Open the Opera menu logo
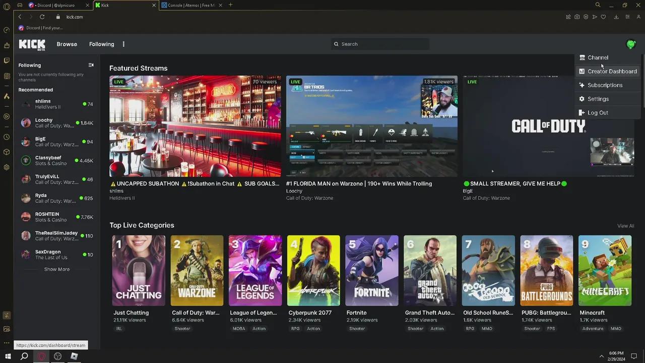This screenshot has width=645, height=363. (x=7, y=7)
